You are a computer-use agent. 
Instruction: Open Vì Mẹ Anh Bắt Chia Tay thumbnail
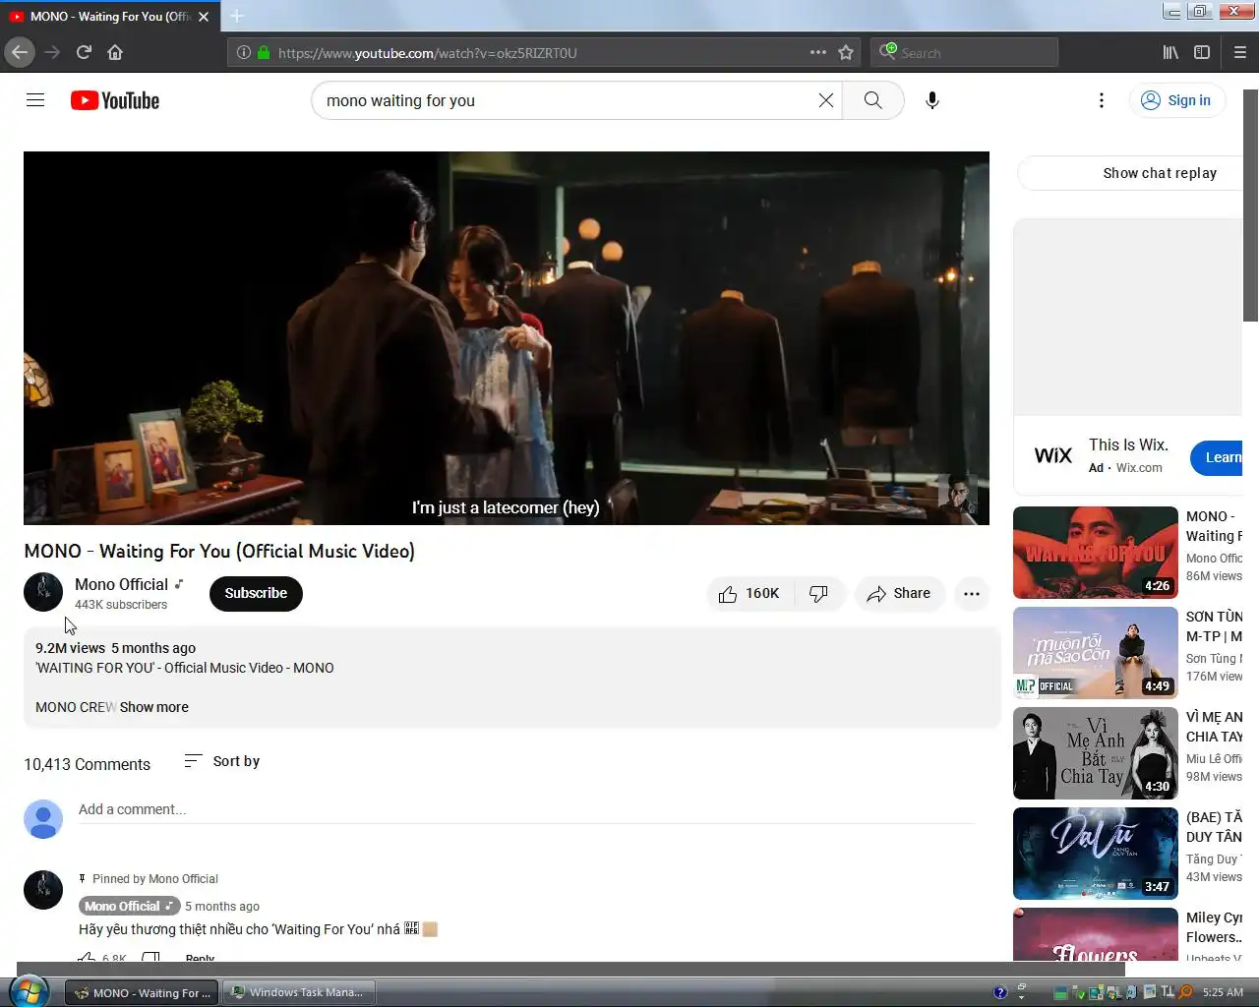click(1096, 753)
